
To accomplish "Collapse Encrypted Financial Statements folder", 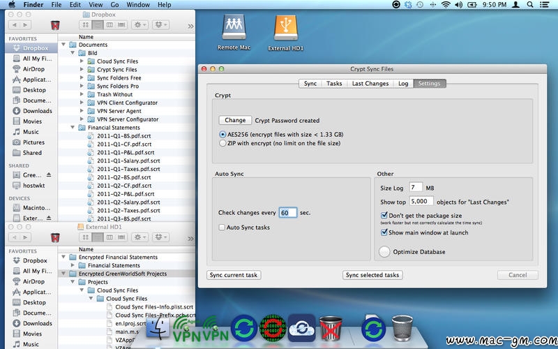I will pos(63,257).
